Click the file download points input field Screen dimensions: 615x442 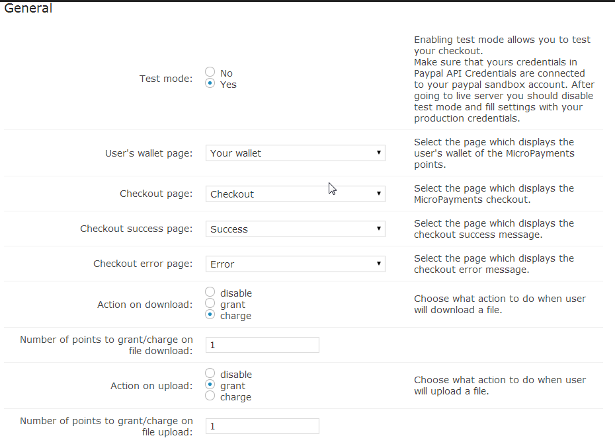[263, 345]
